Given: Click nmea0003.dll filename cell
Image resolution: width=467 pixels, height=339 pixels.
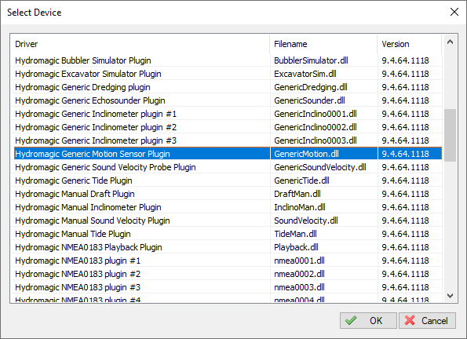Looking at the screenshot, I should [323, 287].
